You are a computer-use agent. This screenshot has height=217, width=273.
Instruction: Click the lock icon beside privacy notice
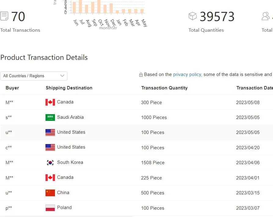click(x=141, y=75)
